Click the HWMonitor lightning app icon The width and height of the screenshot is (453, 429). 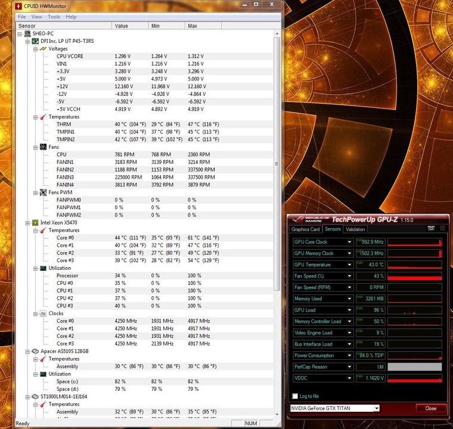18,6
